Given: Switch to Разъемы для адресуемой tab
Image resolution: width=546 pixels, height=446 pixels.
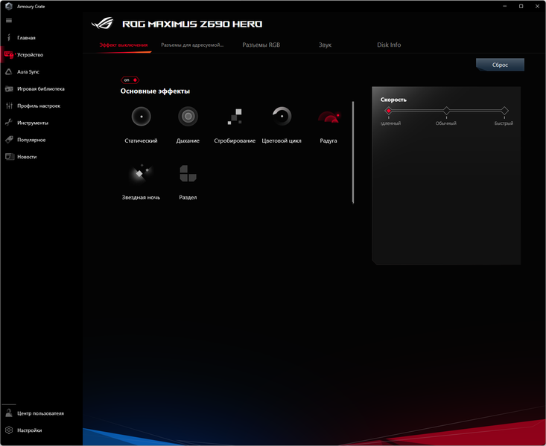Looking at the screenshot, I should click(x=192, y=45).
